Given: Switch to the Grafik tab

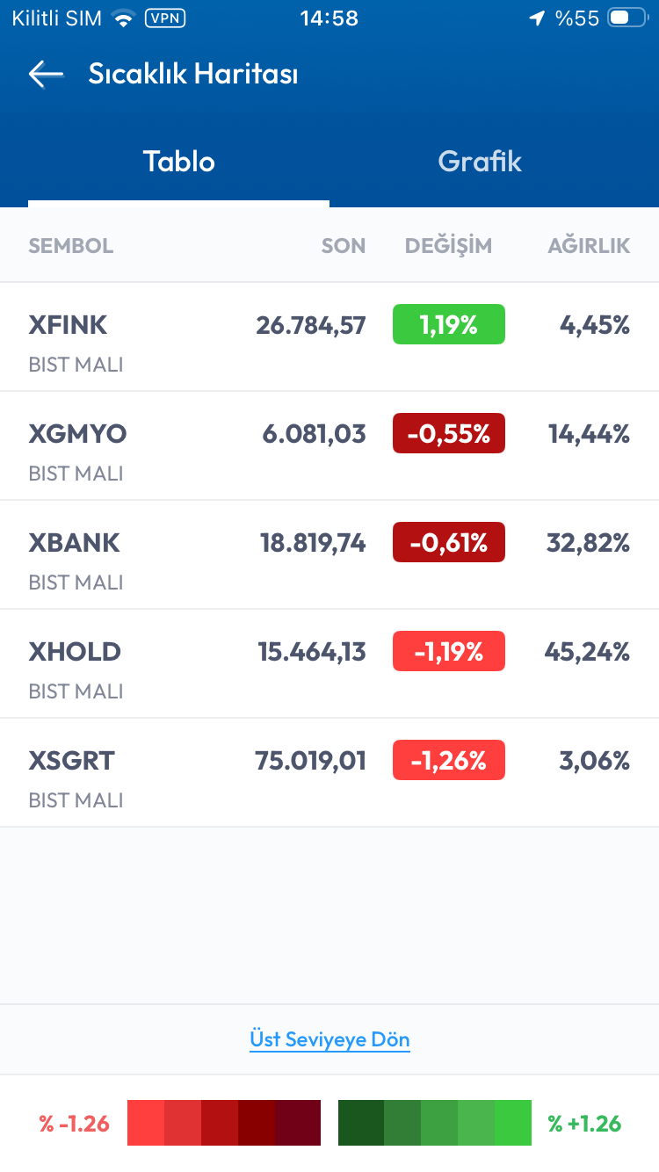Looking at the screenshot, I should click(480, 162).
